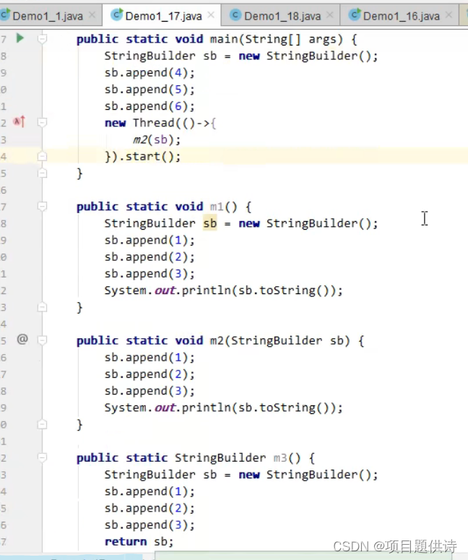
Task: Click main in the main method signature
Action: point(223,38)
